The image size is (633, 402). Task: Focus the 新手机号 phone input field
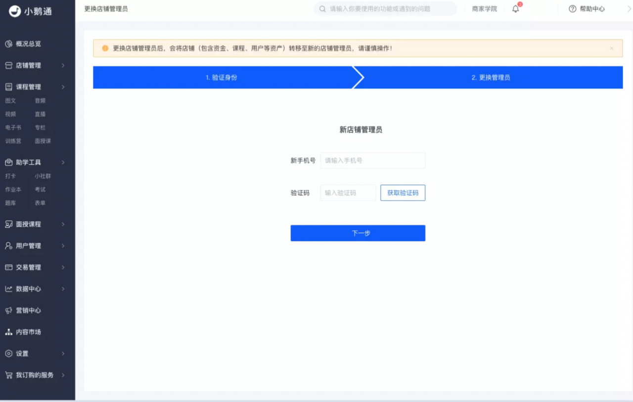372,161
